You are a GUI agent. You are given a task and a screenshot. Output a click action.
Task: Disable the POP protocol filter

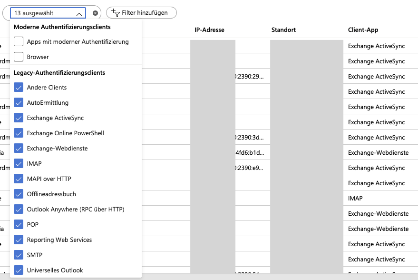18,224
